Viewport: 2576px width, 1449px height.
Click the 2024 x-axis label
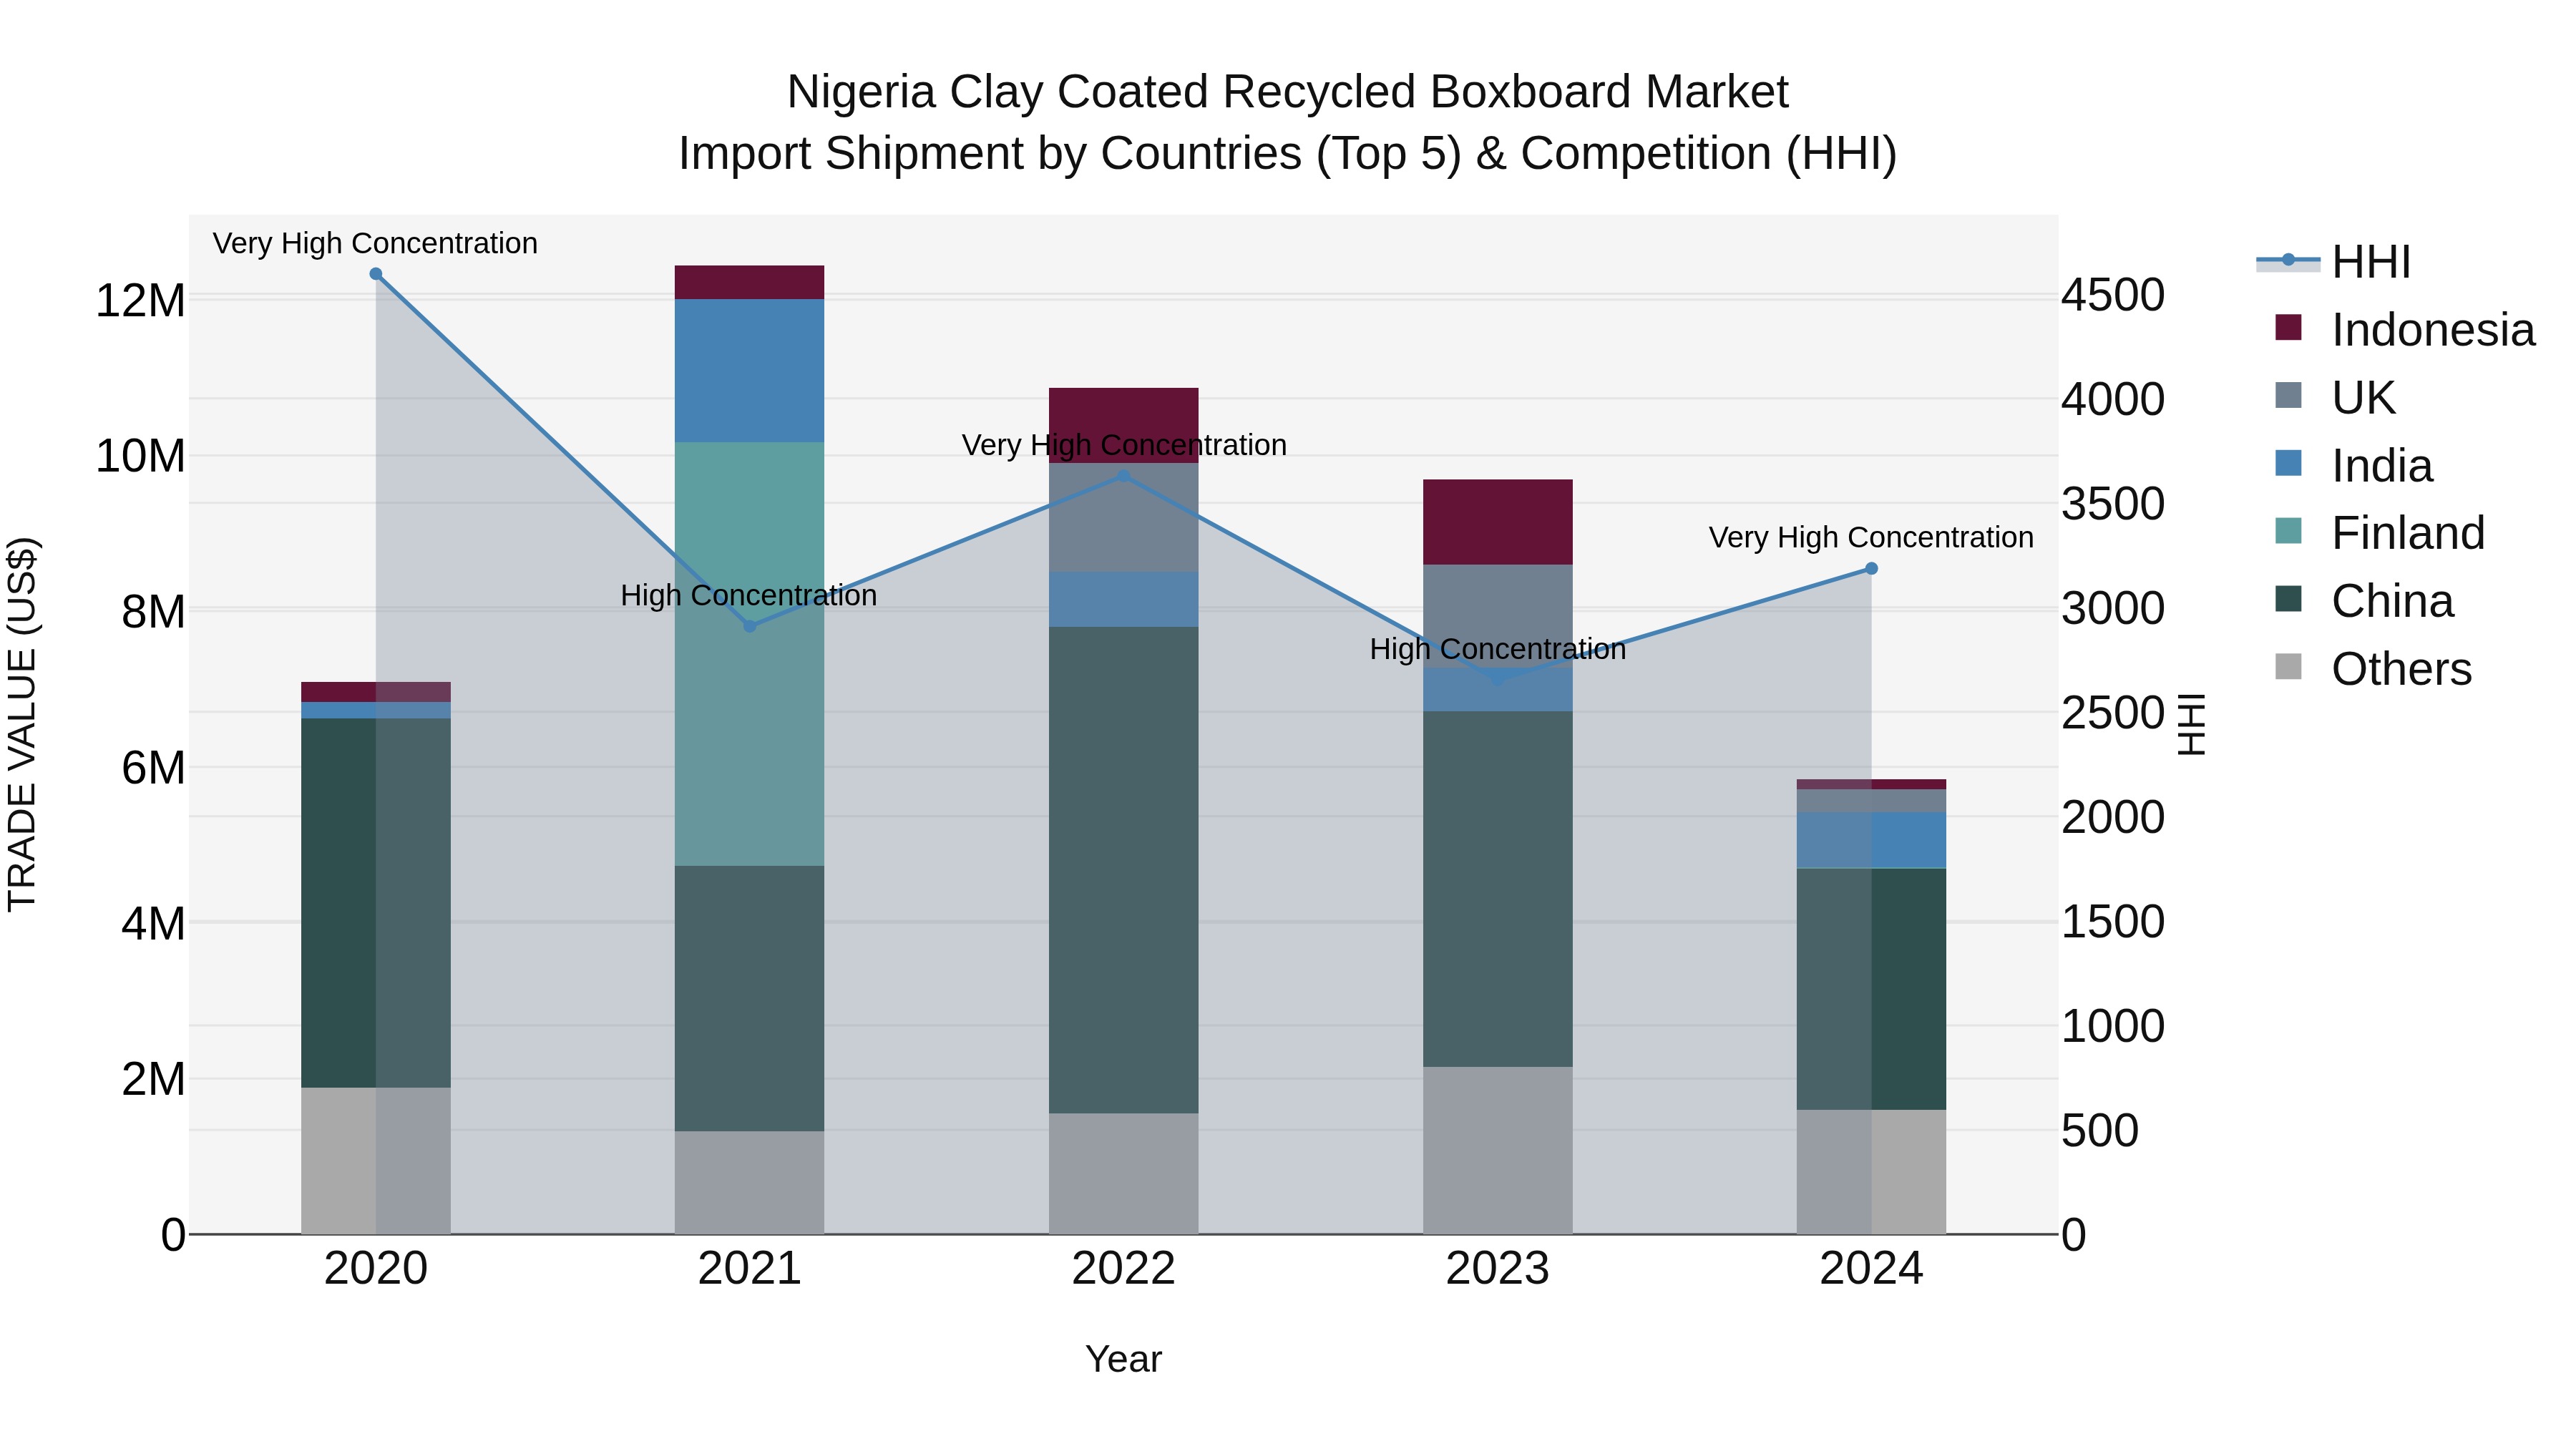click(1872, 1269)
